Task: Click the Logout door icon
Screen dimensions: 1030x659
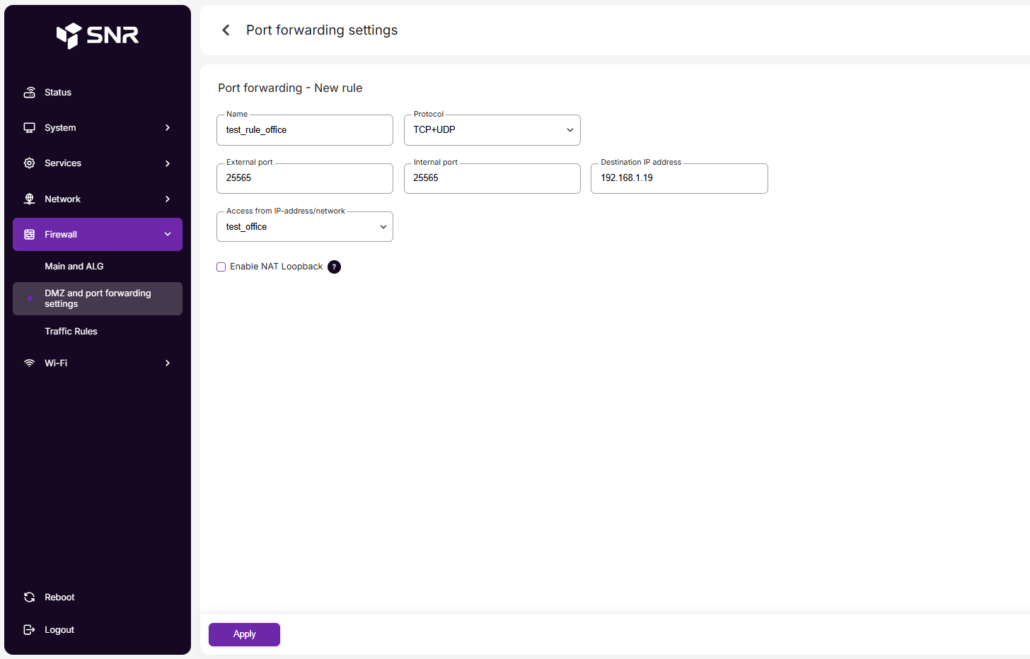Action: pos(29,630)
